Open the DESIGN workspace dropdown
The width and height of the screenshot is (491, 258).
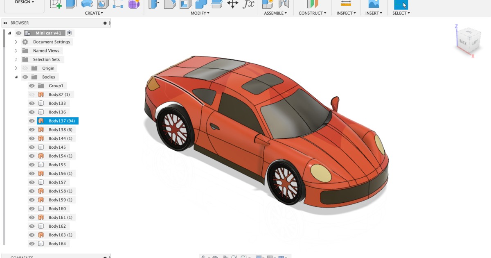(23, 2)
